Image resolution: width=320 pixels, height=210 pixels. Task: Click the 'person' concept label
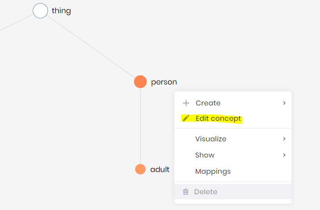tap(164, 82)
